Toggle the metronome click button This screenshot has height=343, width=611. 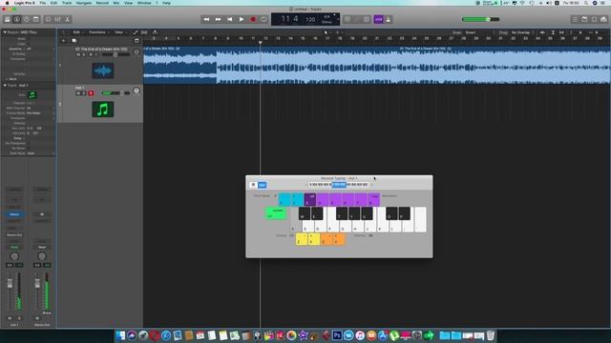tap(389, 19)
